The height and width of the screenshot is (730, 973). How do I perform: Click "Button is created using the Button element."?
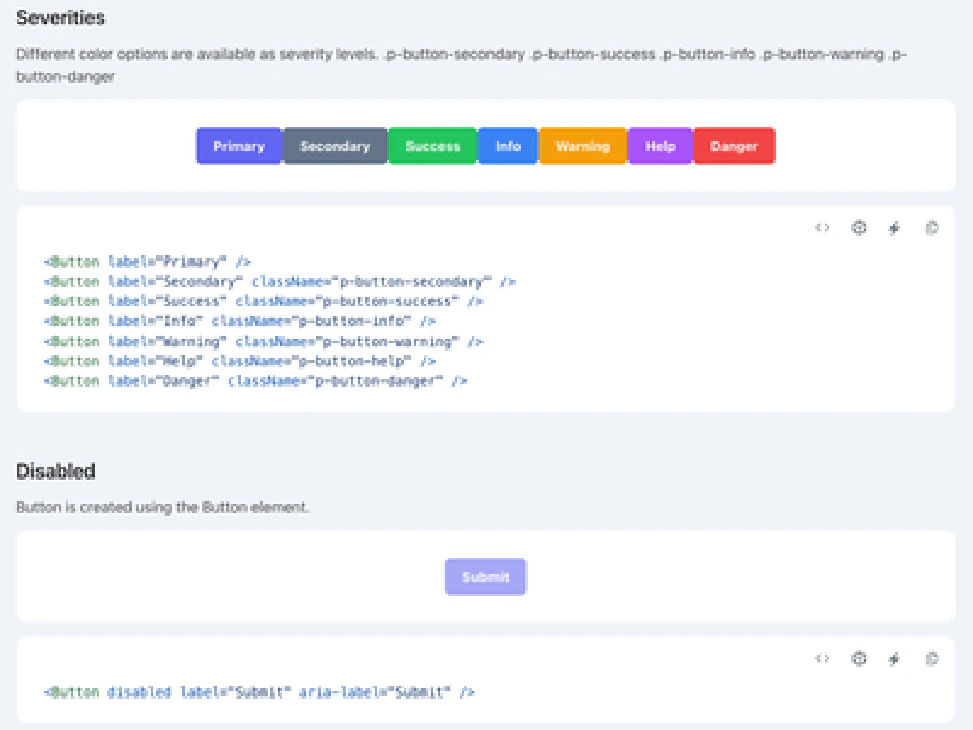(x=162, y=507)
